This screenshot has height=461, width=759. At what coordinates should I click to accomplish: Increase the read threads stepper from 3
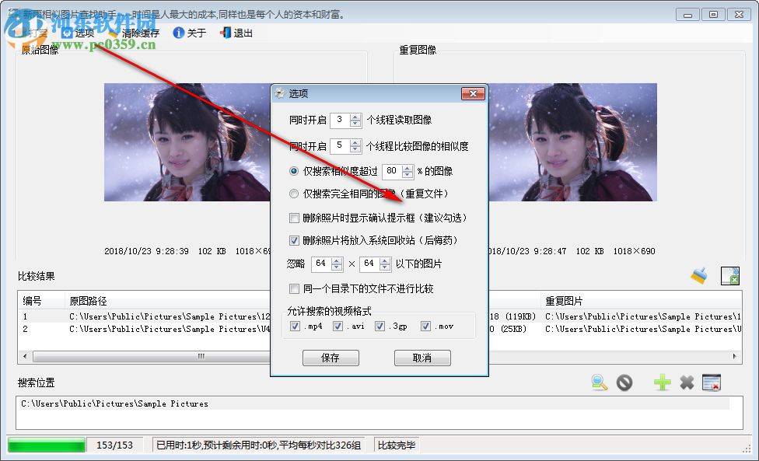(x=355, y=117)
